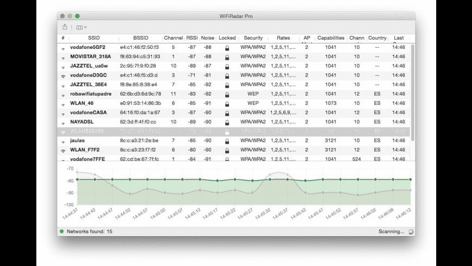Click the Capabilities column header
This screenshot has height=266, width=472.
(331, 38)
